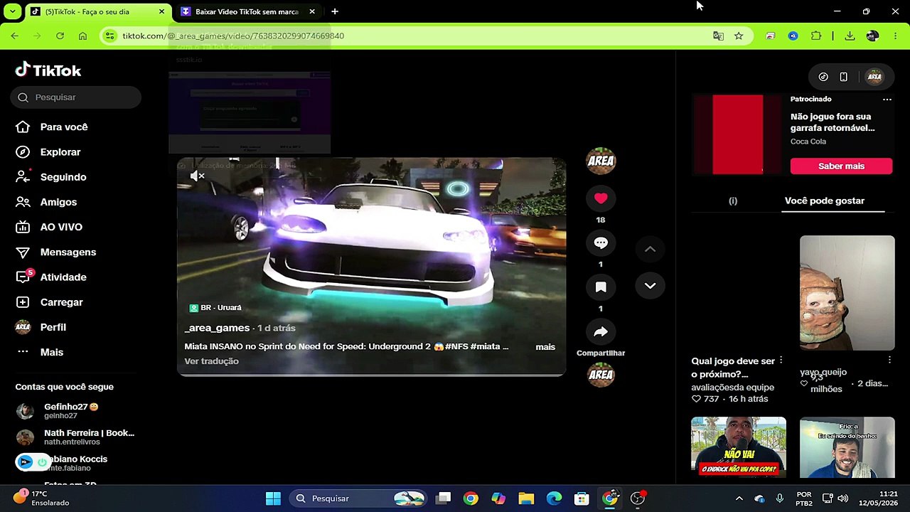Go to the next video with down chevron
The image size is (910, 512).
tap(650, 285)
